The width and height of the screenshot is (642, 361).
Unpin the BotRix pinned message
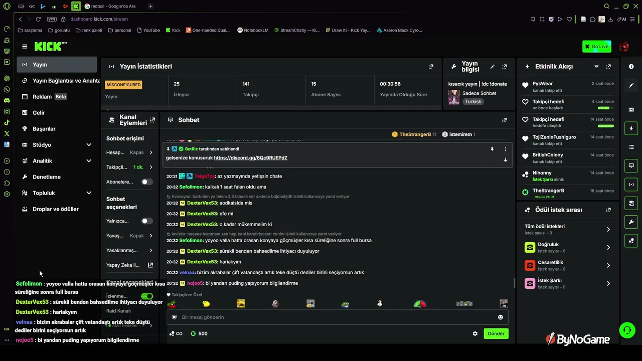coord(492,149)
